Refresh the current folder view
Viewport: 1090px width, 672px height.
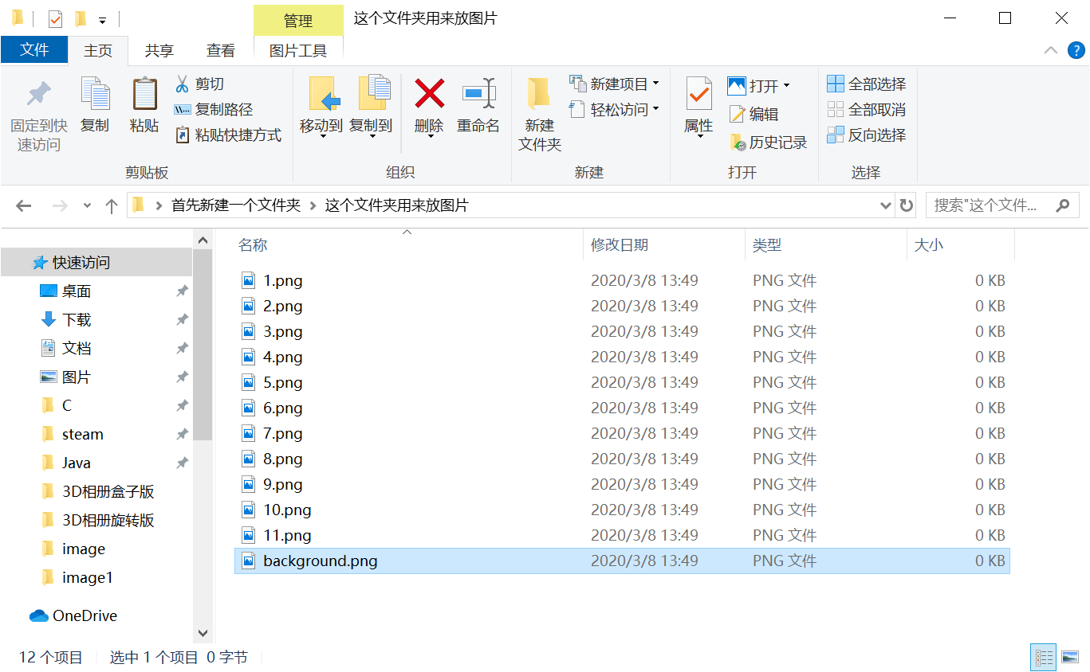906,205
